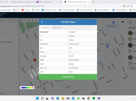
Task: Open the three-dots menu in Öznitelik Bilgisi
Action: 42,22
